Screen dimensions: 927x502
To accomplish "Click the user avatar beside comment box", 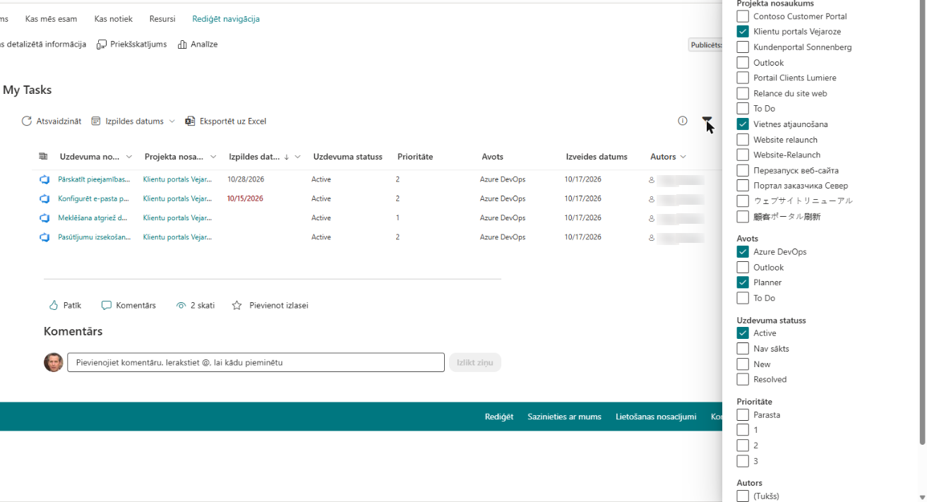I will [54, 362].
